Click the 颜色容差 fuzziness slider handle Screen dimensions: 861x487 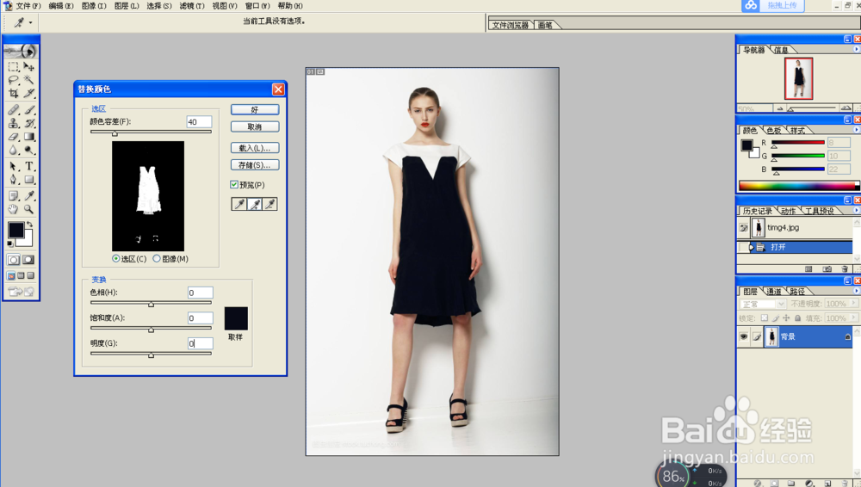[115, 133]
